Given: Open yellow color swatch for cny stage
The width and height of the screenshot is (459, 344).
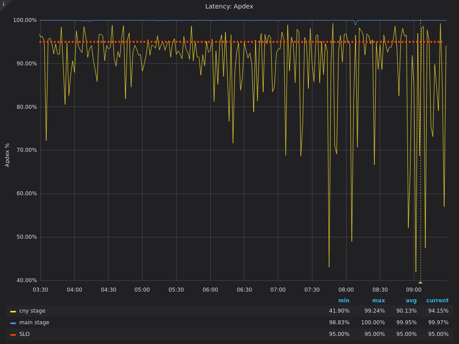Looking at the screenshot, I should pyautogui.click(x=13, y=311).
